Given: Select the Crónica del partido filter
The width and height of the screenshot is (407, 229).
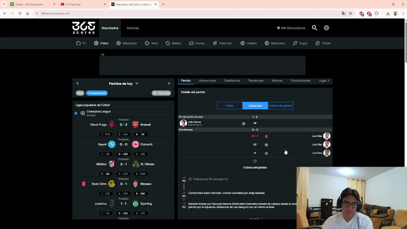Looking at the screenshot, I should pyautogui.click(x=280, y=106).
